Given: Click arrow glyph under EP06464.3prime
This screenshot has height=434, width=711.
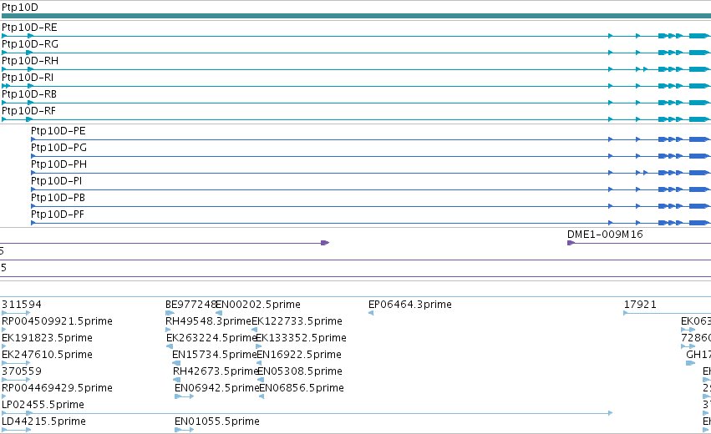Looking at the screenshot, I should point(371,313).
